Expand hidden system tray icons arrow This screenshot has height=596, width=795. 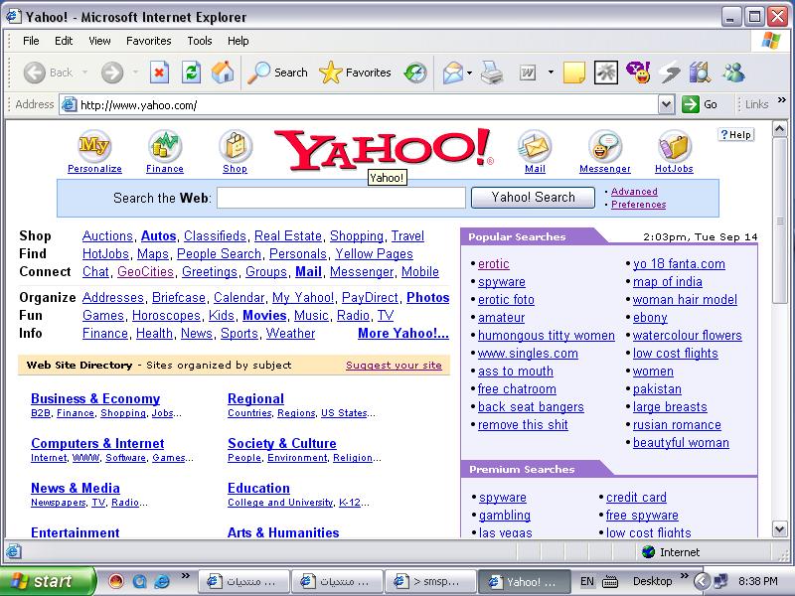coord(702,581)
